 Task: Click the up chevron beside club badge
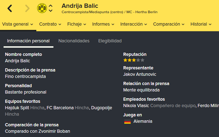click(x=51, y=6)
